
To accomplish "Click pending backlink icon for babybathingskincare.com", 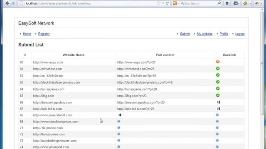I will pyautogui.click(x=217, y=140).
